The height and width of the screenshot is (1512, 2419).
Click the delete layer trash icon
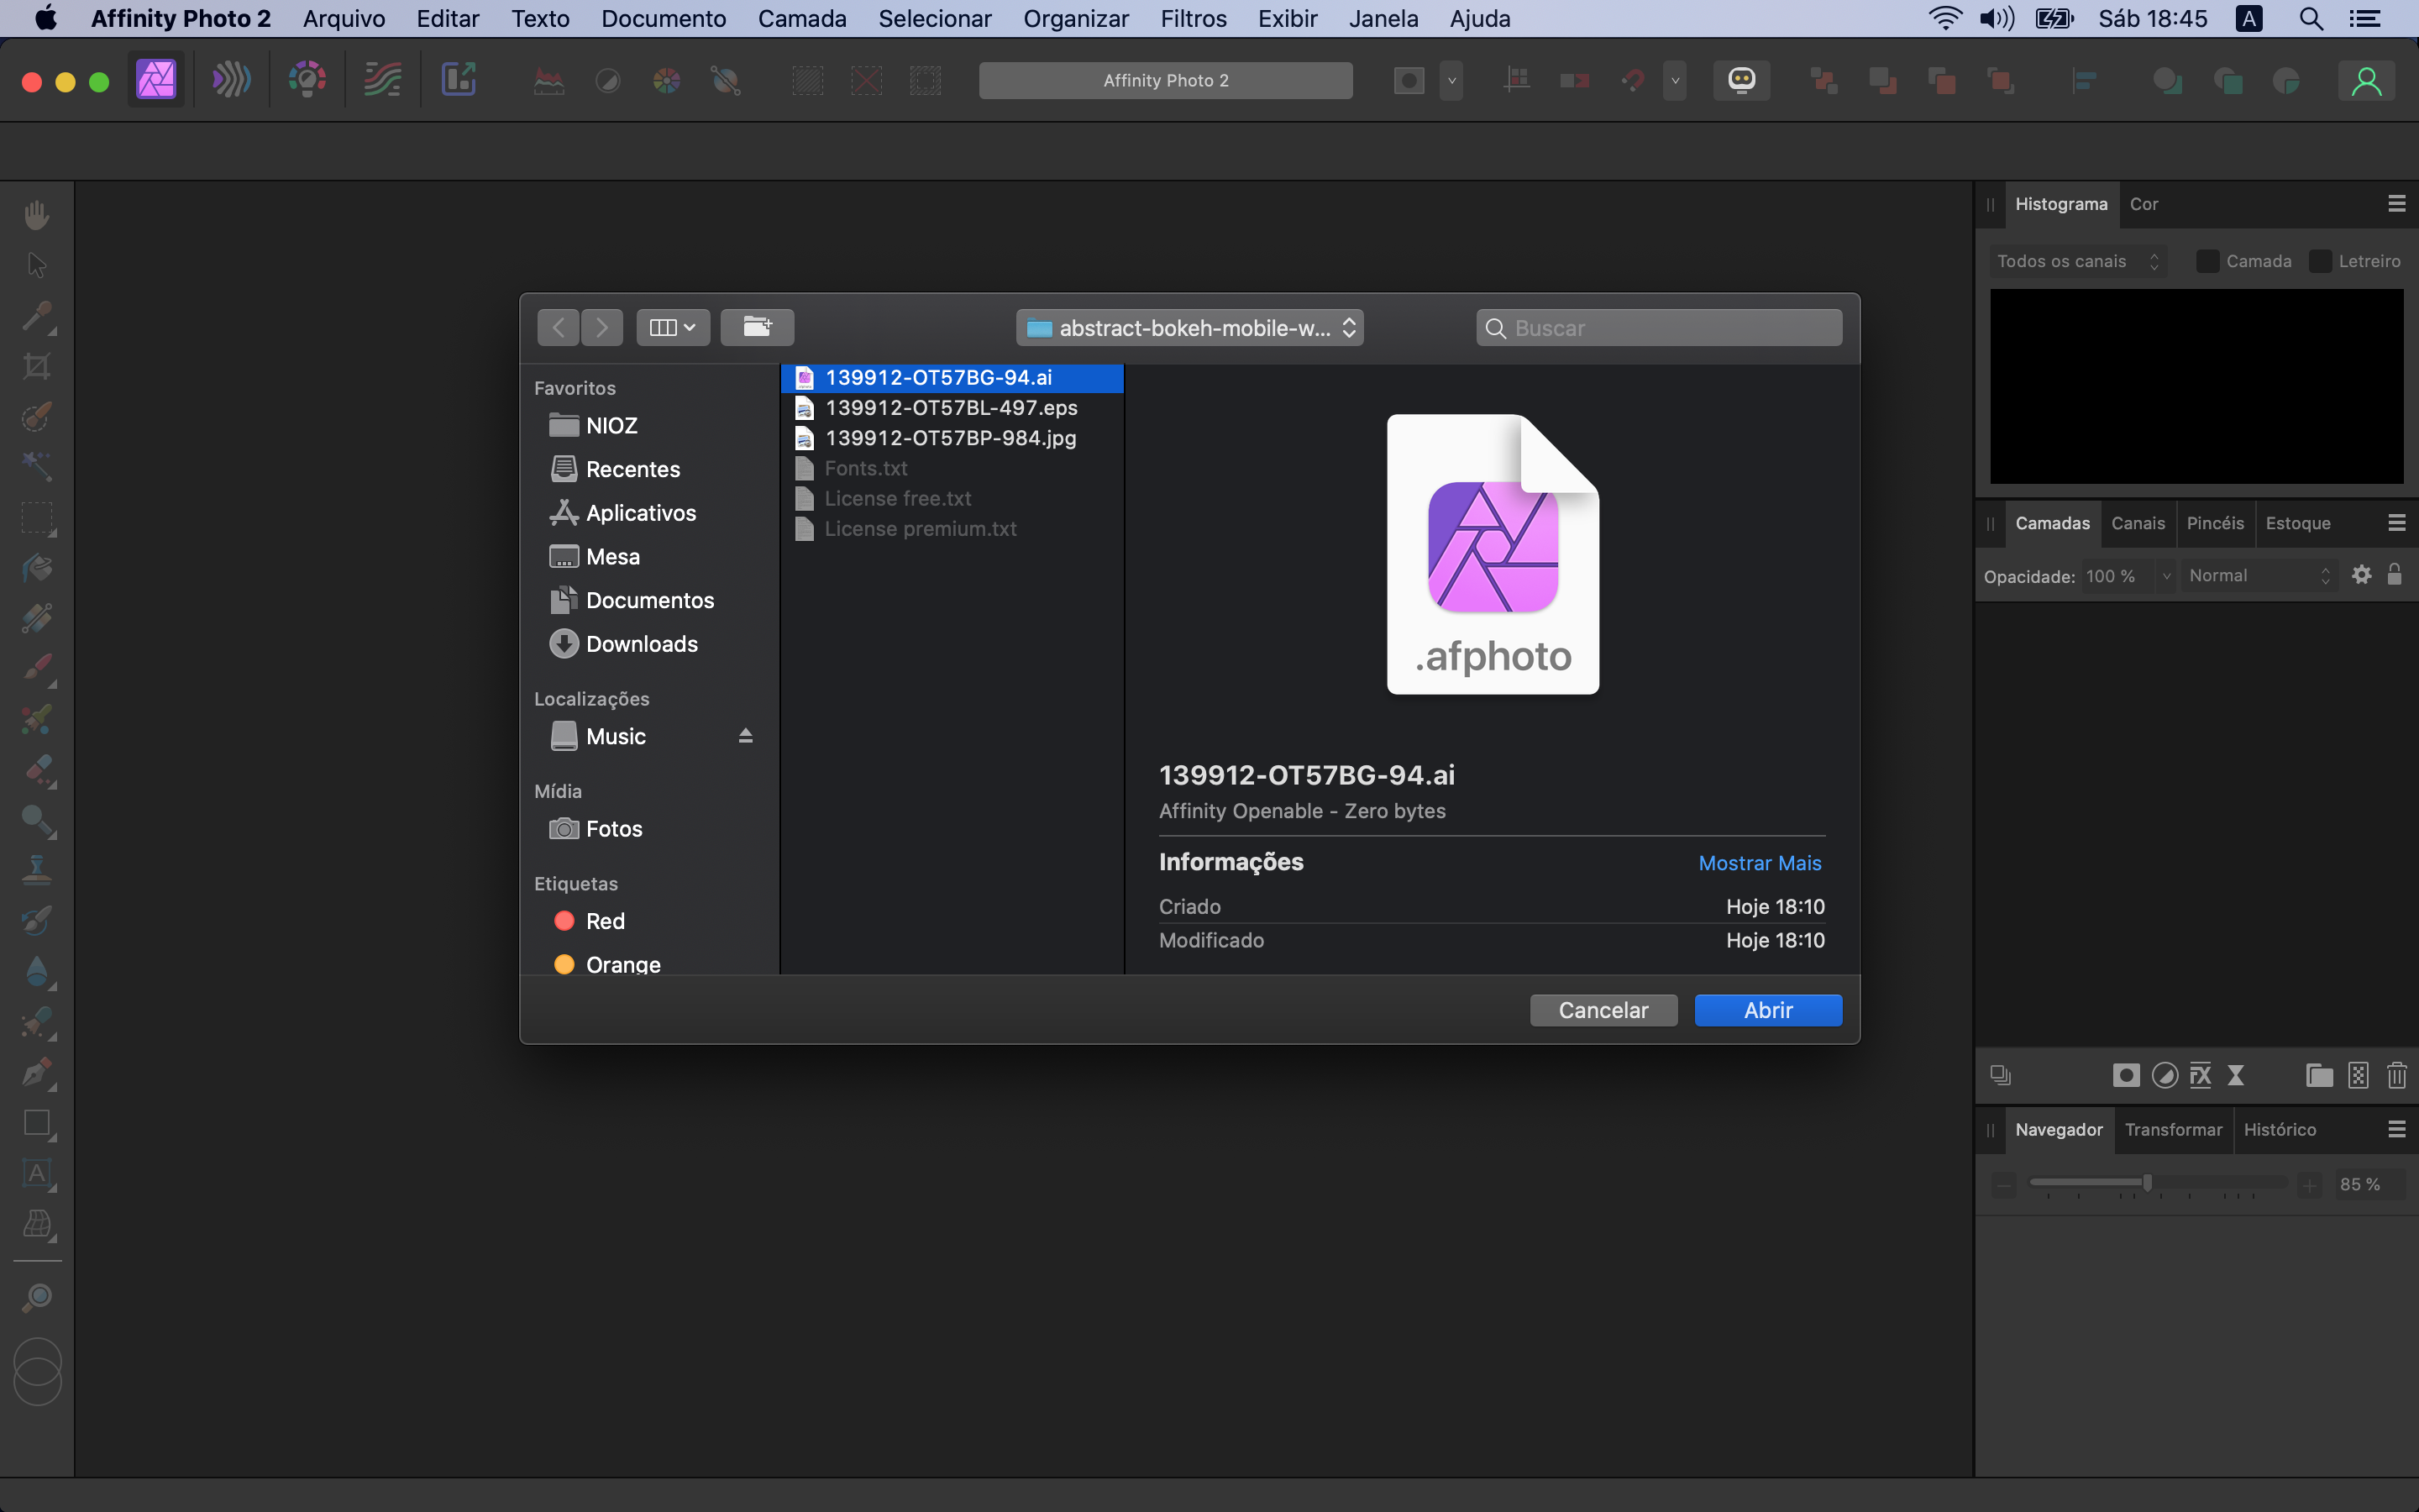point(2396,1075)
